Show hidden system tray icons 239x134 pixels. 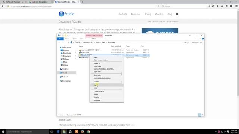tap(216, 131)
